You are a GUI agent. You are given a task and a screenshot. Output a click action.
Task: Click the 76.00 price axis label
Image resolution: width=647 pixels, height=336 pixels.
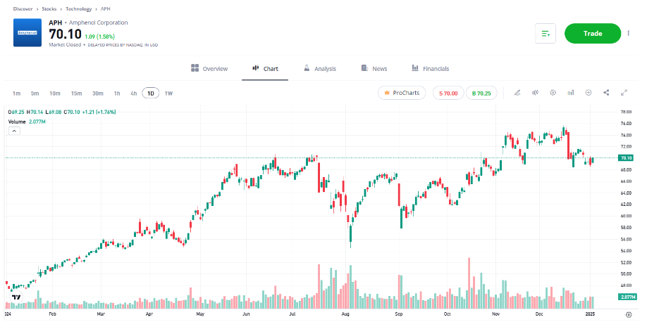pyautogui.click(x=626, y=124)
